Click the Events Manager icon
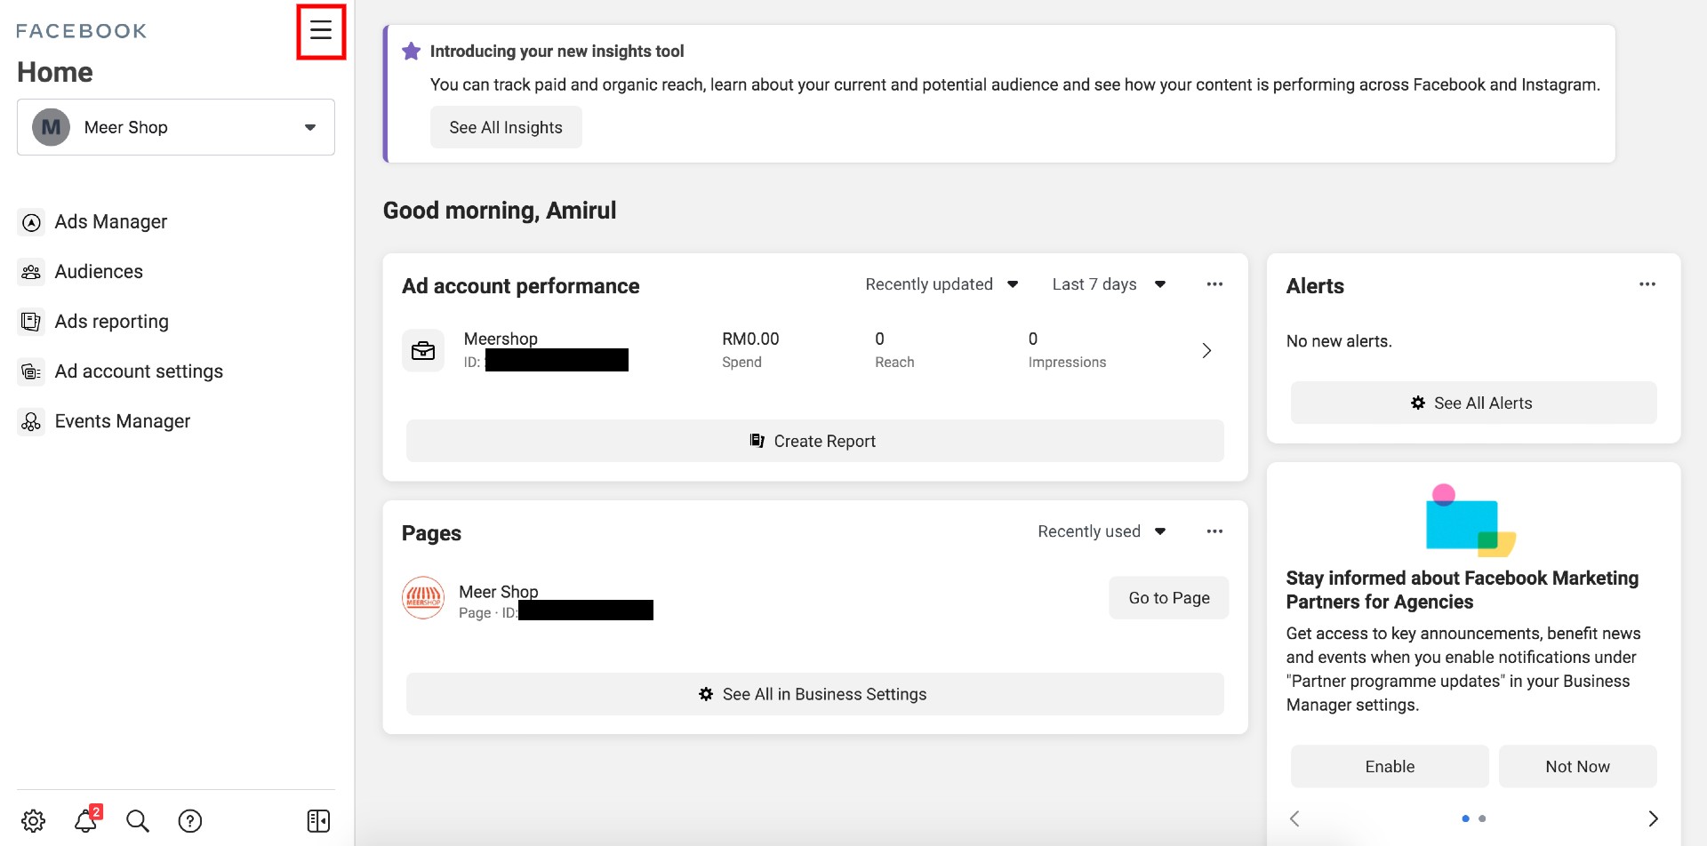The image size is (1707, 846). (31, 421)
